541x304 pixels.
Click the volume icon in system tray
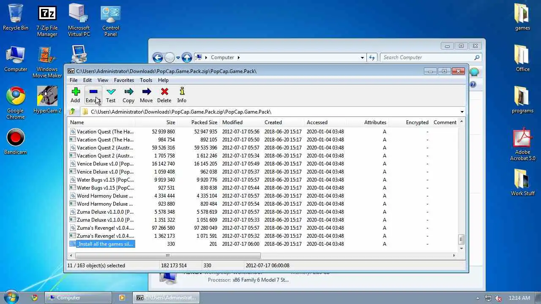(498, 298)
